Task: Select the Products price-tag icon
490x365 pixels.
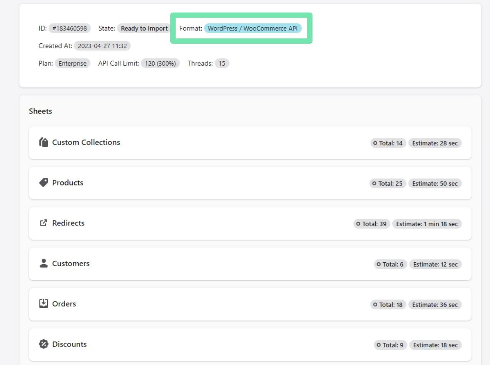Action: pyautogui.click(x=43, y=182)
